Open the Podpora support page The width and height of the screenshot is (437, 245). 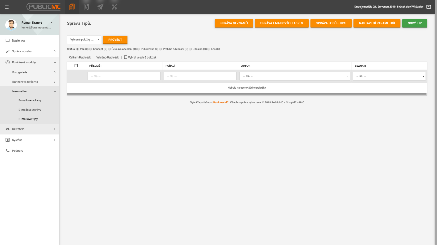point(17,151)
